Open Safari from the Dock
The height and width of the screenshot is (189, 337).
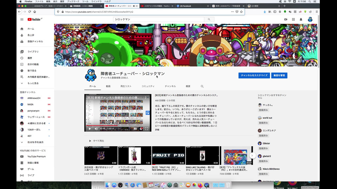pos(133,185)
